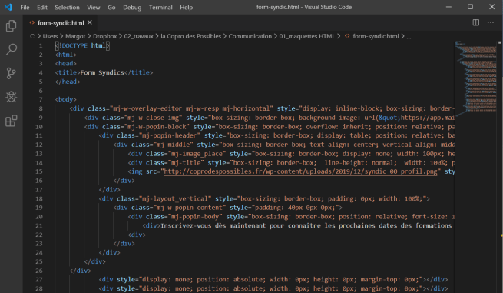Click the coprodespossibles.fr image URL link
This screenshot has height=293, width=503.
coord(300,171)
